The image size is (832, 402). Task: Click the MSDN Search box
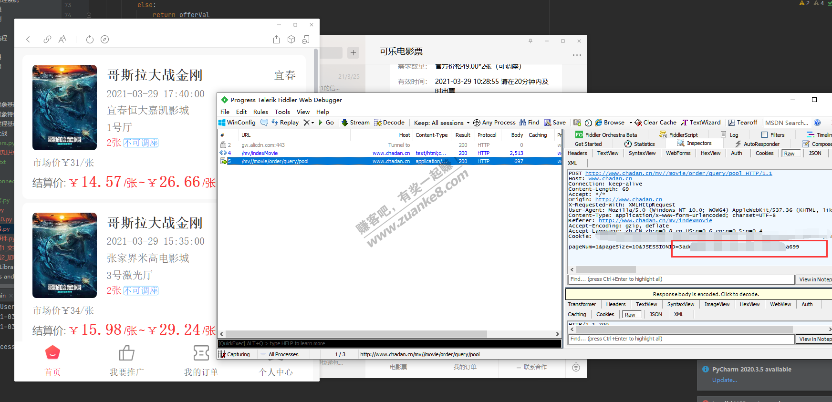point(786,123)
